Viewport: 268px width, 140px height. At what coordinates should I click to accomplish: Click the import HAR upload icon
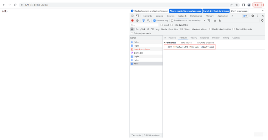215,21
